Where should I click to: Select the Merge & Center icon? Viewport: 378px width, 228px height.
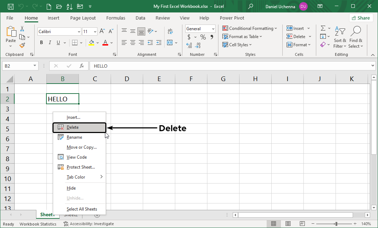tap(170, 42)
